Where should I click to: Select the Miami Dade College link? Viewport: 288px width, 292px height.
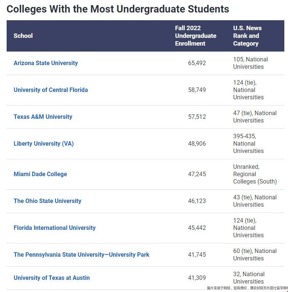(x=40, y=174)
